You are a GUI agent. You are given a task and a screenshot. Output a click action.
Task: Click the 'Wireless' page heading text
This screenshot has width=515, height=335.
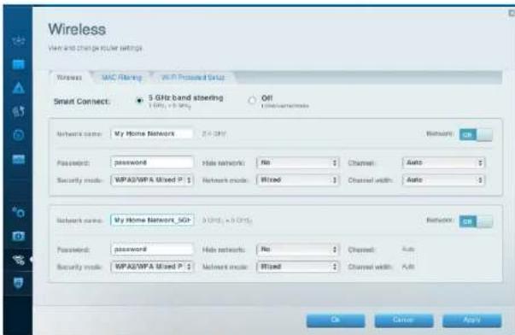coord(77,29)
